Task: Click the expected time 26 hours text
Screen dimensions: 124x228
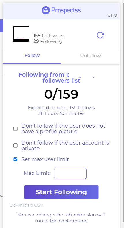Action: (61, 113)
